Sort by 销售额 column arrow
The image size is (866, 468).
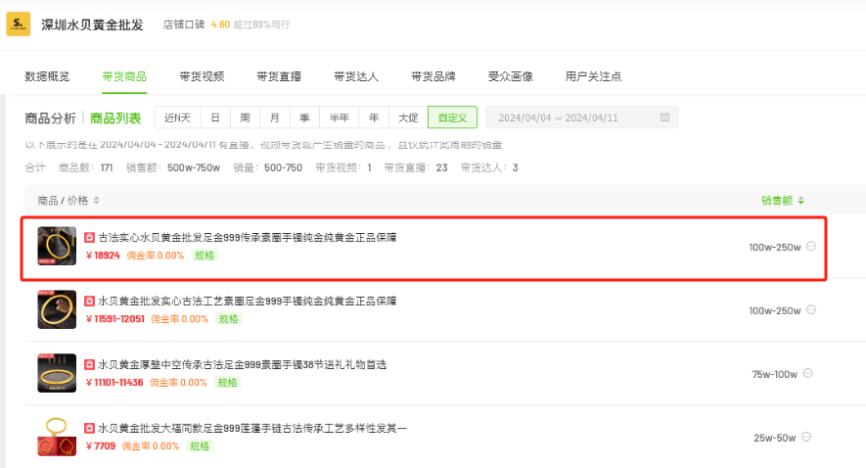[x=801, y=201]
